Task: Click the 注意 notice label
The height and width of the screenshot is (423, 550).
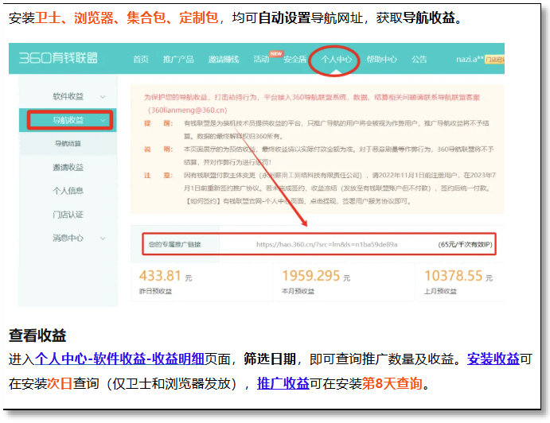Action: pos(158,175)
